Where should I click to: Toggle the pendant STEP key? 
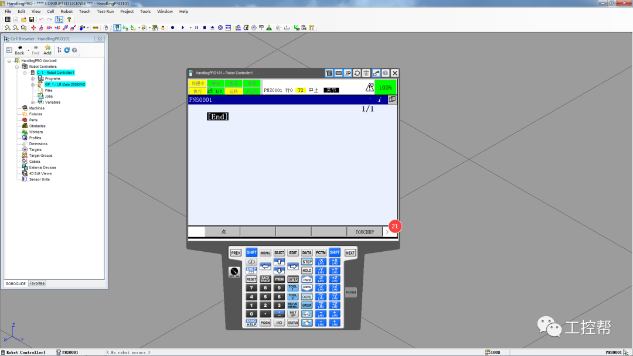(x=307, y=262)
